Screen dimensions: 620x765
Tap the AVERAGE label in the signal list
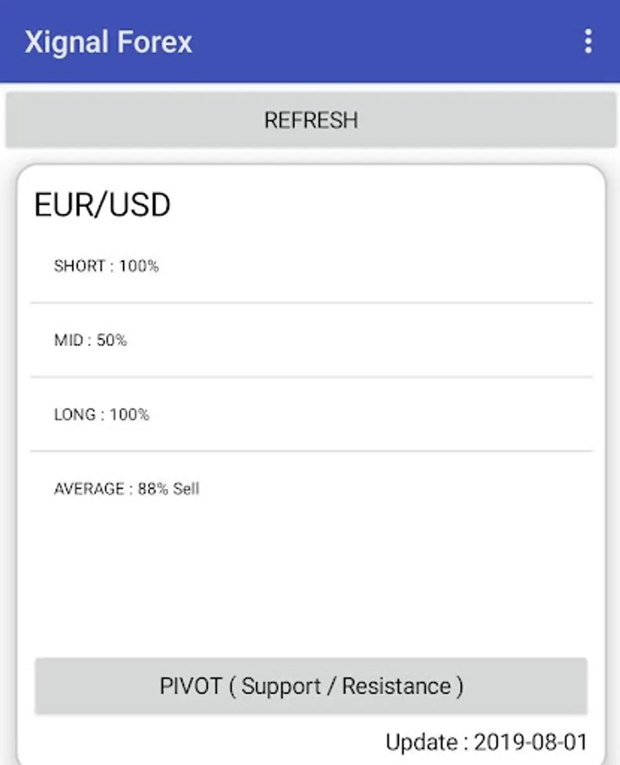point(89,489)
